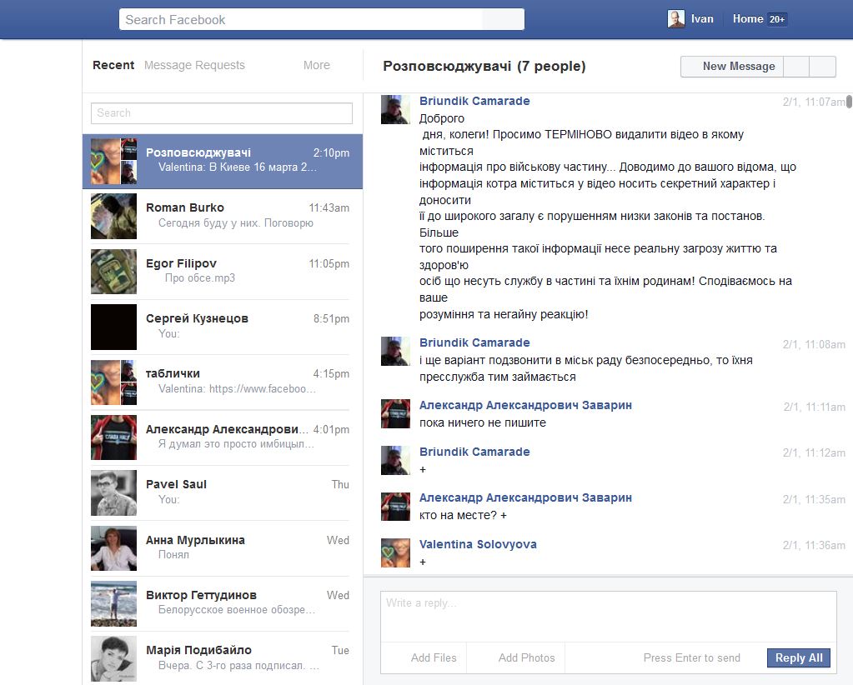853x685 pixels.
Task: Click the message thread scrollbar
Action: click(849, 102)
